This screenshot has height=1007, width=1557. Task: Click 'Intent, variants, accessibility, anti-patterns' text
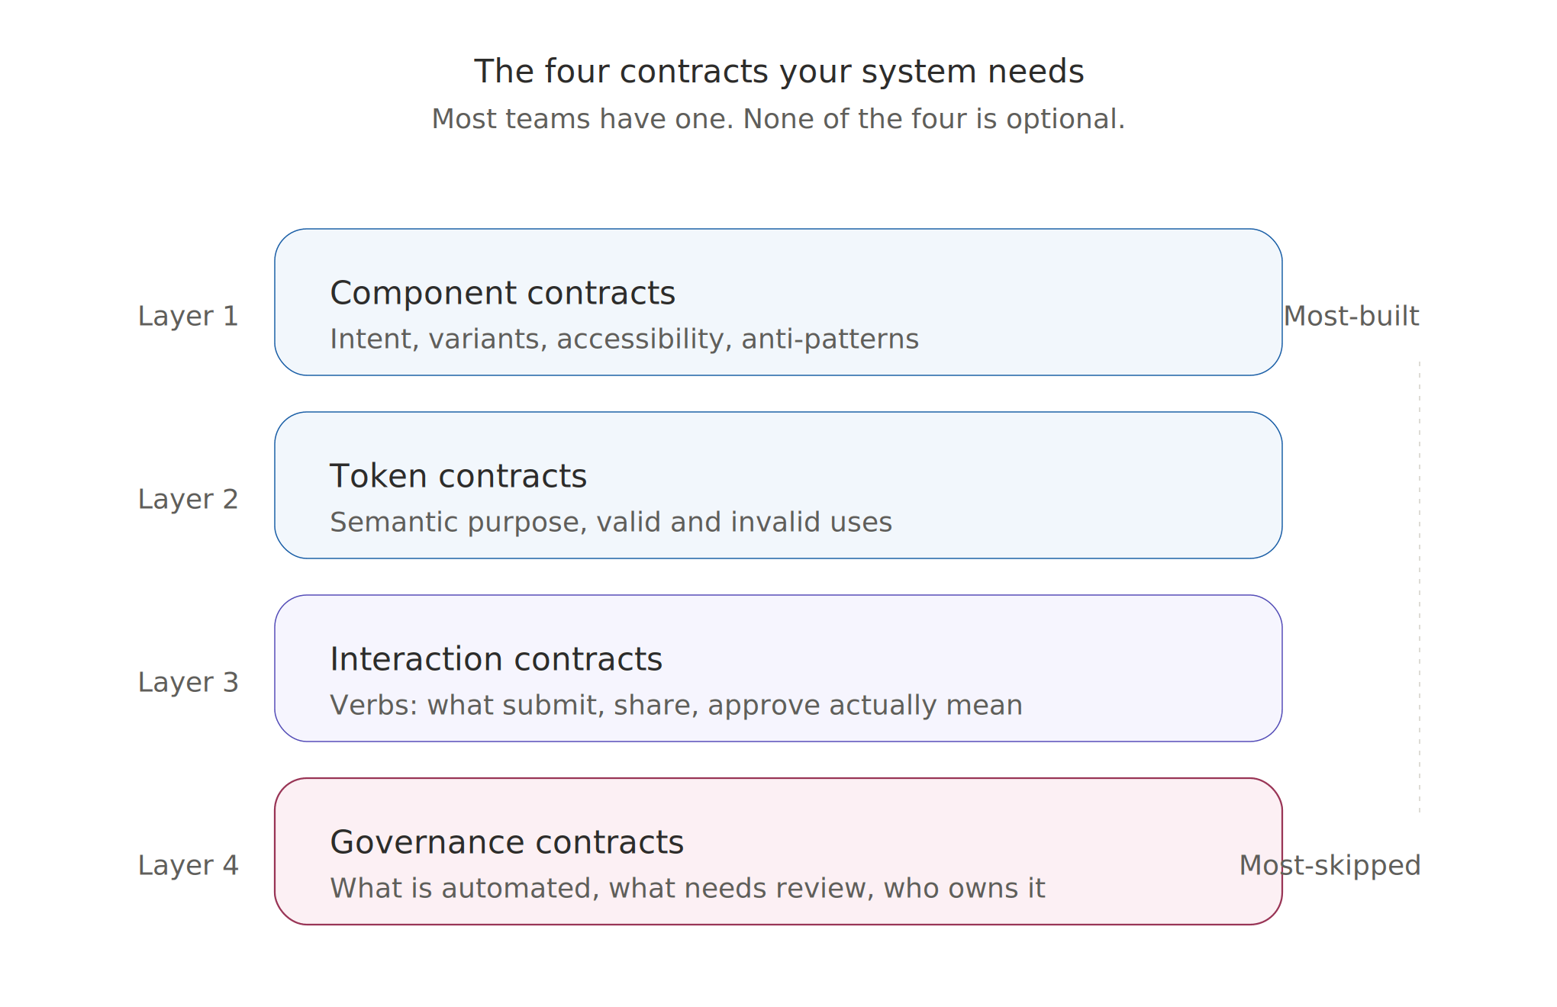pyautogui.click(x=624, y=339)
